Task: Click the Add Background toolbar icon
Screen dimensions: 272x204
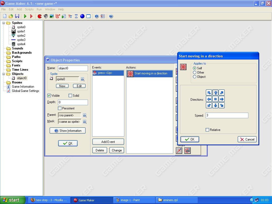Action: (x=52, y=16)
